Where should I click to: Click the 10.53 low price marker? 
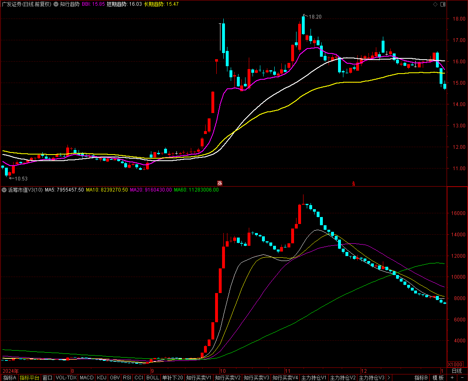tap(21, 179)
